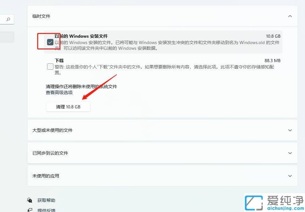This screenshot has height=212, width=305.
Task: Collapse 临时文件 using its up chevron
Action: coord(290,16)
